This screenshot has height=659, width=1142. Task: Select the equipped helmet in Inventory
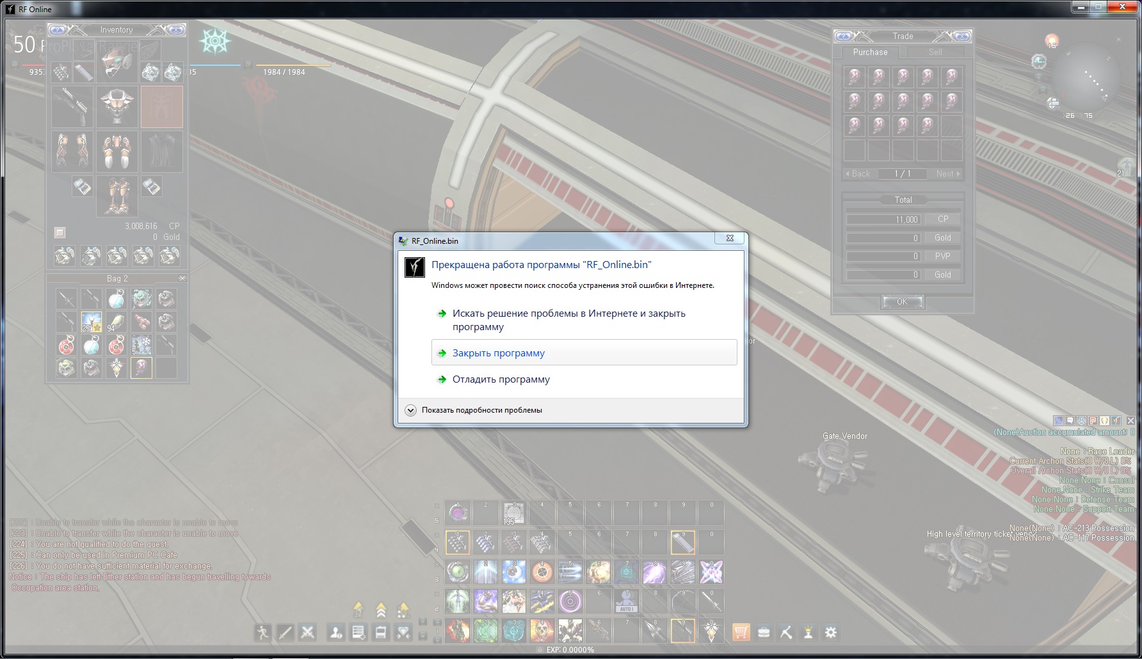click(117, 61)
